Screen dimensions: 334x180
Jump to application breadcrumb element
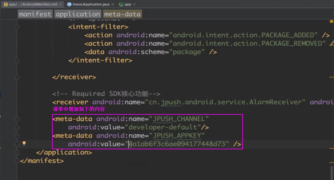point(78,14)
